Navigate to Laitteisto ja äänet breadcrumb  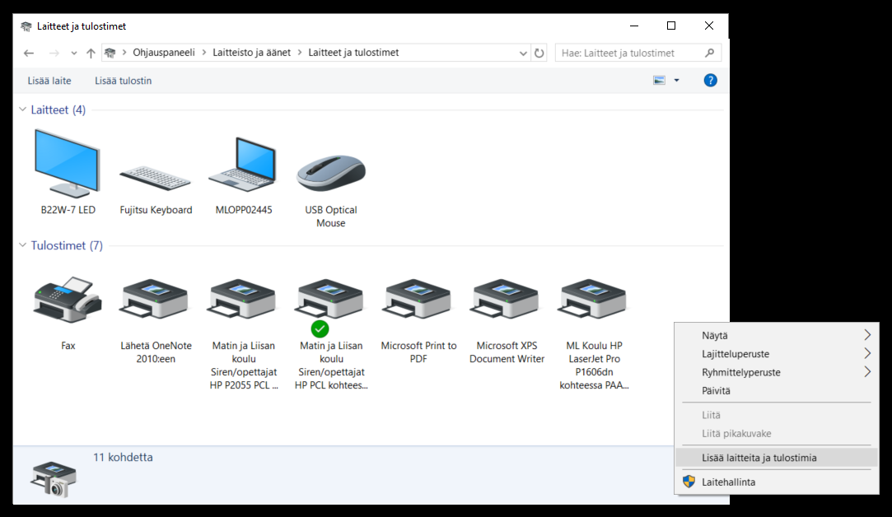pos(251,53)
